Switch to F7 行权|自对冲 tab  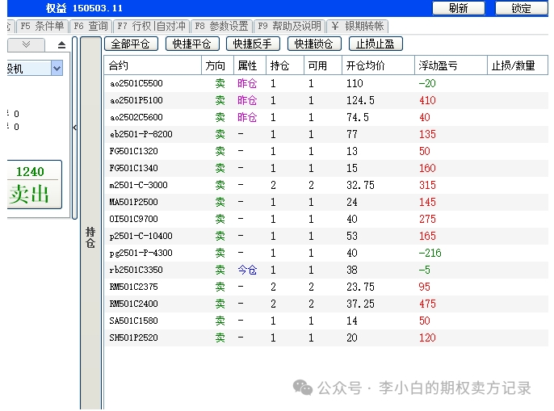coord(151,26)
